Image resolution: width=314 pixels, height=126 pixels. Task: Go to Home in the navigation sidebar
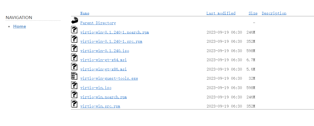point(20,26)
